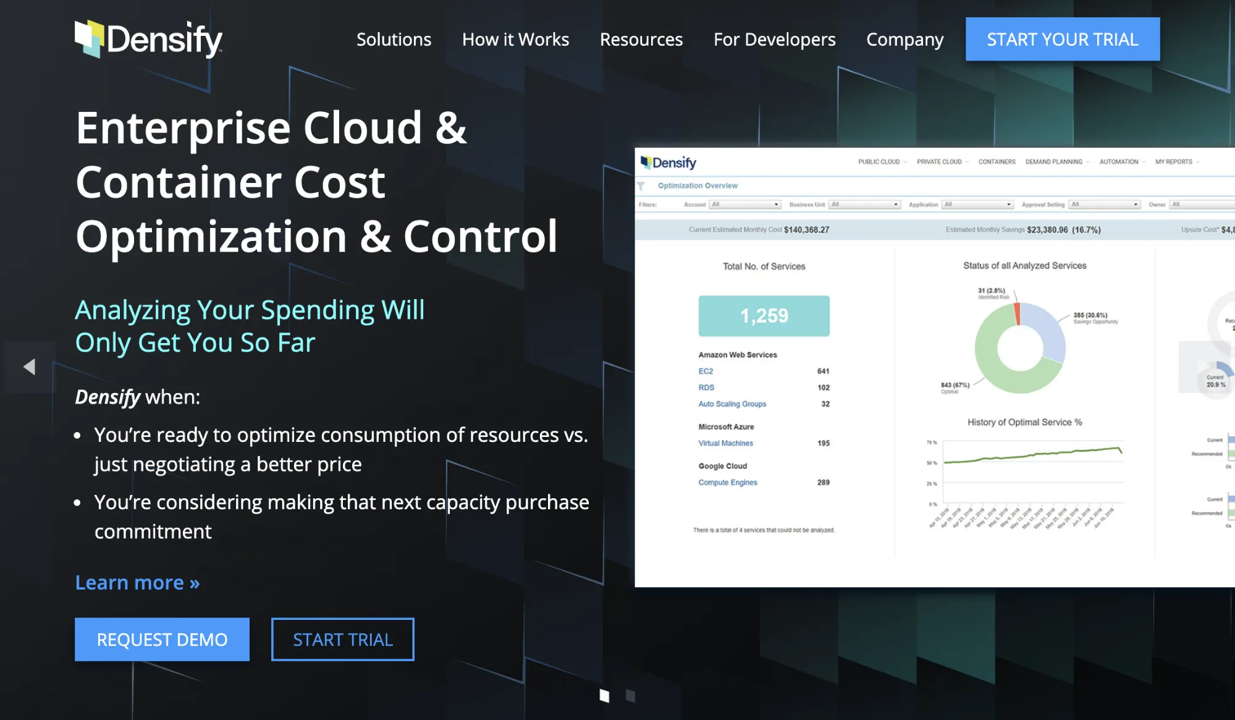Viewport: 1235px width, 720px height.
Task: Open MY REPORTS dropdown in dashboard
Action: point(1177,162)
